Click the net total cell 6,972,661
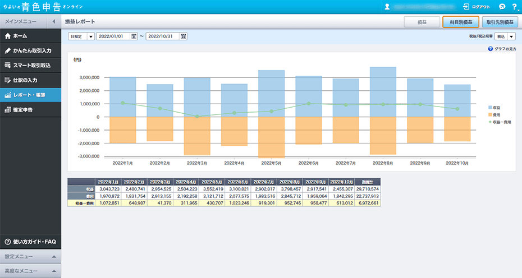This screenshot has height=278, width=522. point(368,203)
